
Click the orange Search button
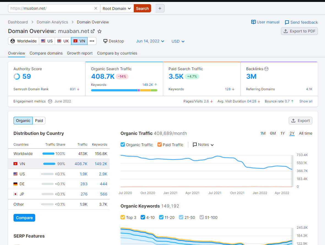tap(142, 8)
